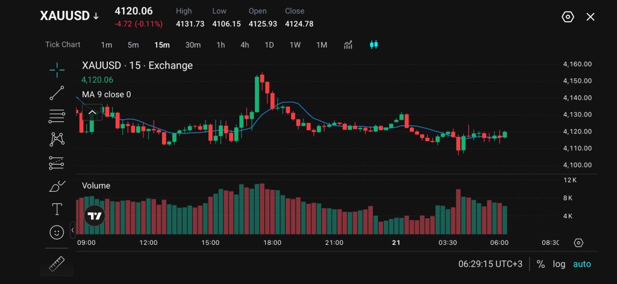The height and width of the screenshot is (284, 617).
Task: Select the 1W timeframe
Action: point(295,45)
